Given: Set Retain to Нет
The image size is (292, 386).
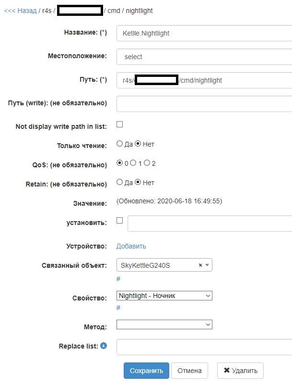Looking at the screenshot, I should click(x=138, y=182).
